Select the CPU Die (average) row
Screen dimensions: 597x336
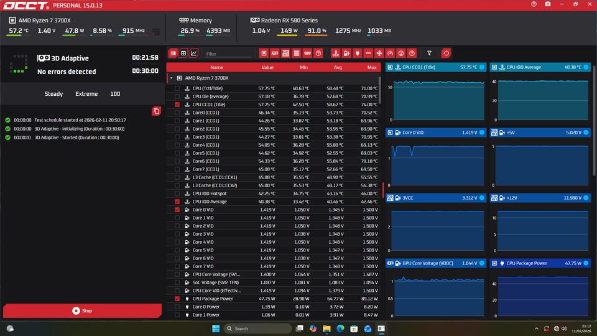click(274, 96)
